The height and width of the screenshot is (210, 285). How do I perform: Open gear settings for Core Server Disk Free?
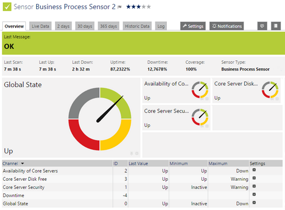254,178
